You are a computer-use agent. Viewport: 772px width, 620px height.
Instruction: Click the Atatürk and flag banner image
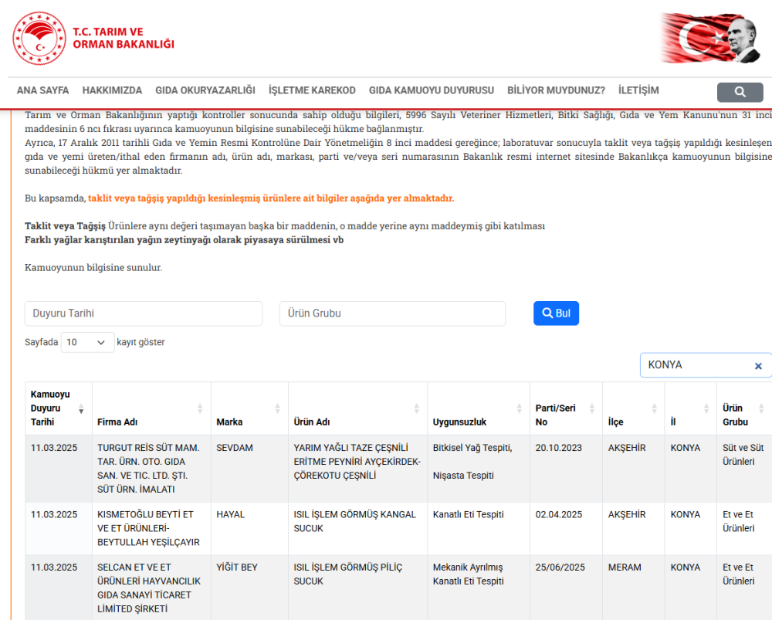(711, 39)
